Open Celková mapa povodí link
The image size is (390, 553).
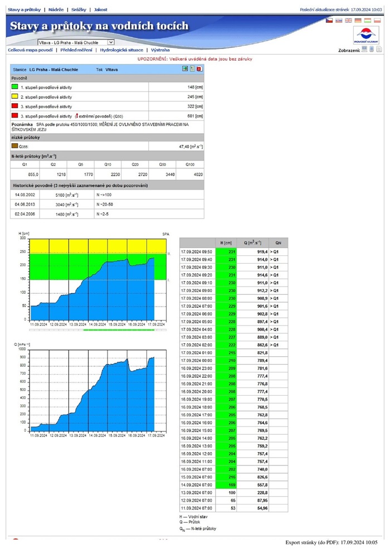point(30,50)
